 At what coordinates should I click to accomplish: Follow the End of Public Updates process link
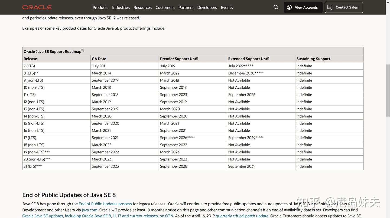[x=105, y=204]
